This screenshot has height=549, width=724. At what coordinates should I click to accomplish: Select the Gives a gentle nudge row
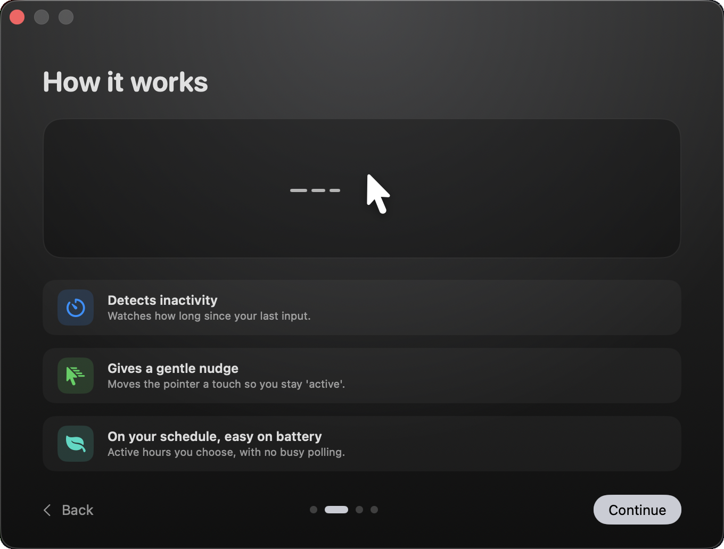click(x=362, y=376)
